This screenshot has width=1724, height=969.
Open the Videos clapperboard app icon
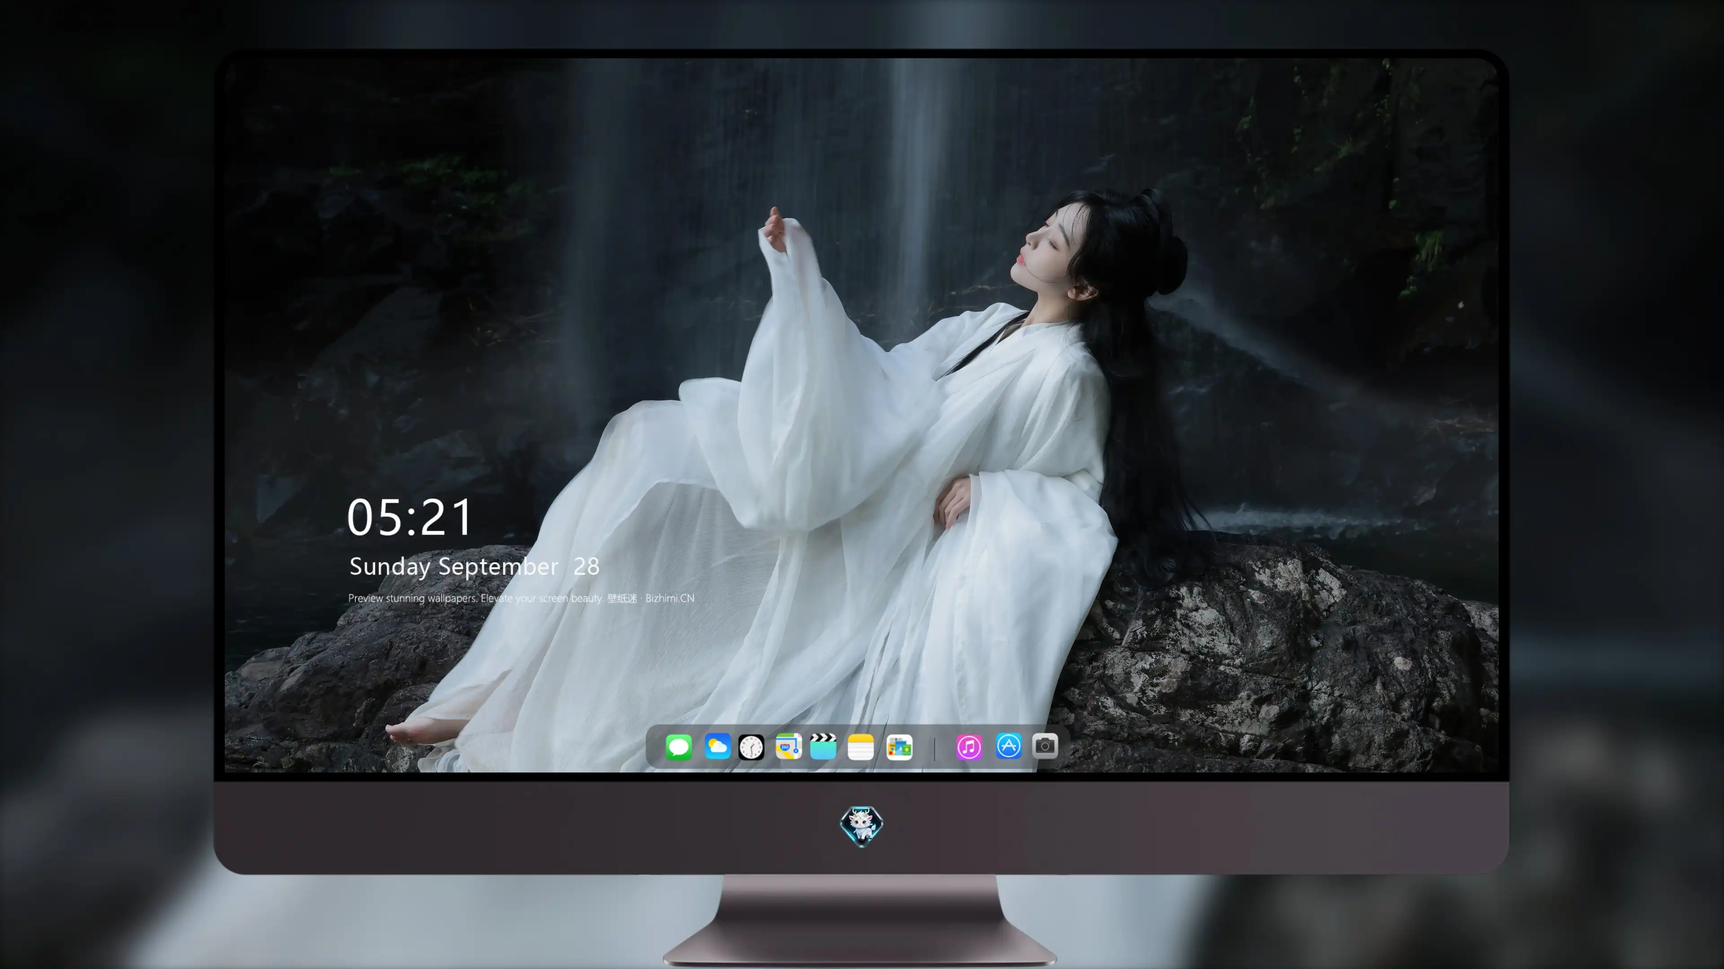click(x=823, y=747)
